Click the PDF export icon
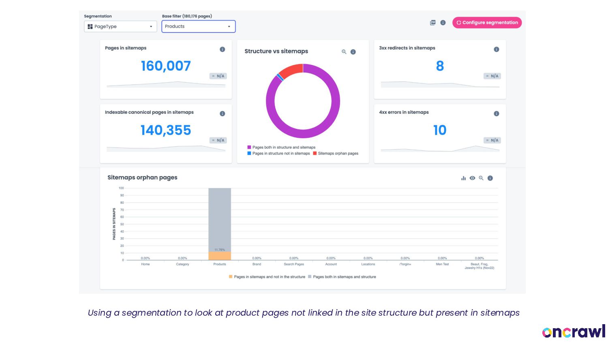 point(432,23)
